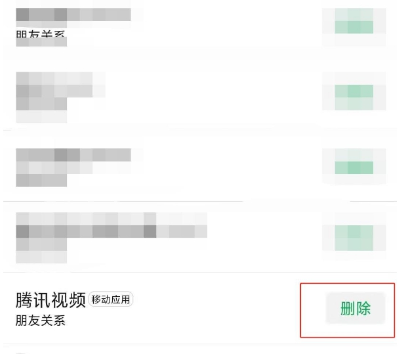Select the 腾讯视频 app name
Viewport: 410px width, 354px height.
click(51, 300)
